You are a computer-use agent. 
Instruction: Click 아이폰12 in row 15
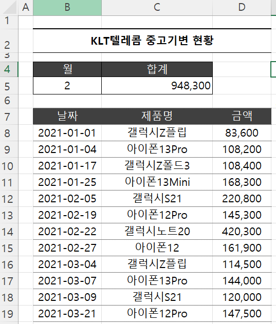click(x=157, y=248)
